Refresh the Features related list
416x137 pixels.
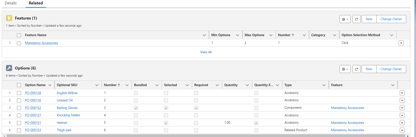(356, 19)
